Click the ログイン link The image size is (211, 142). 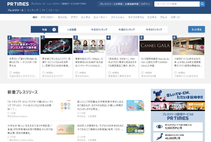146,4
